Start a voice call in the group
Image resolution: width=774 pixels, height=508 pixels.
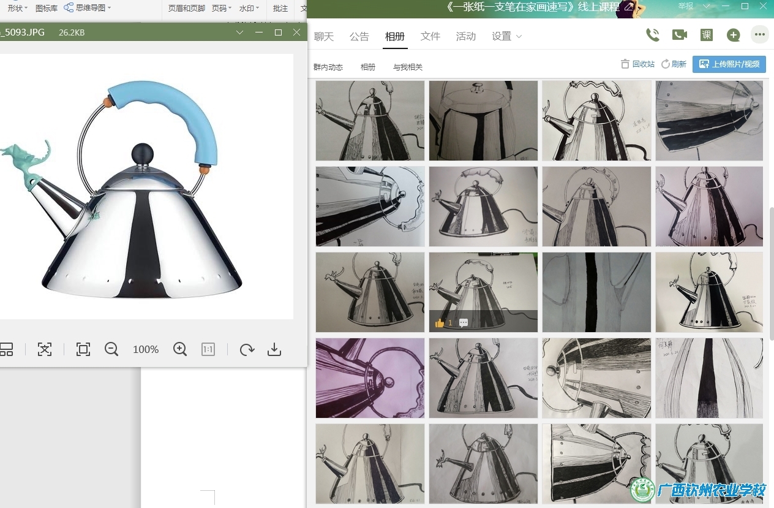pos(653,35)
